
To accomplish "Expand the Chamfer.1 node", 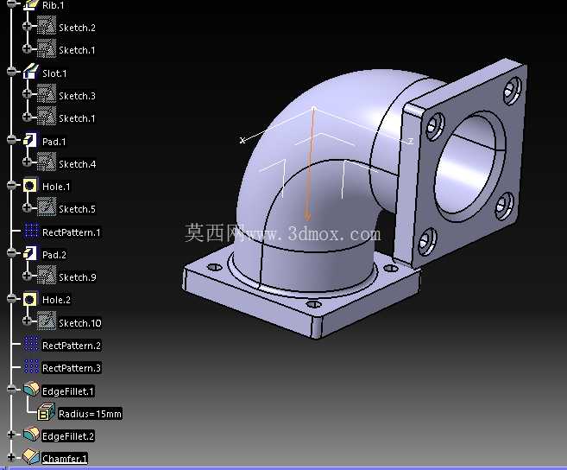I will pos(11,457).
